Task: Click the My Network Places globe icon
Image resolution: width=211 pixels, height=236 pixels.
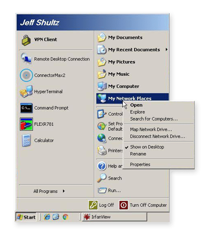Action: pyautogui.click(x=102, y=98)
